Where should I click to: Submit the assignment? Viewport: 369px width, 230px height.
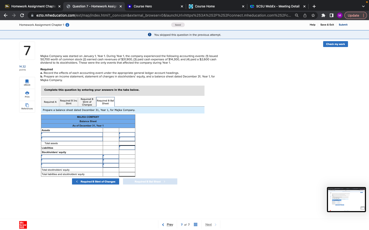(x=343, y=25)
